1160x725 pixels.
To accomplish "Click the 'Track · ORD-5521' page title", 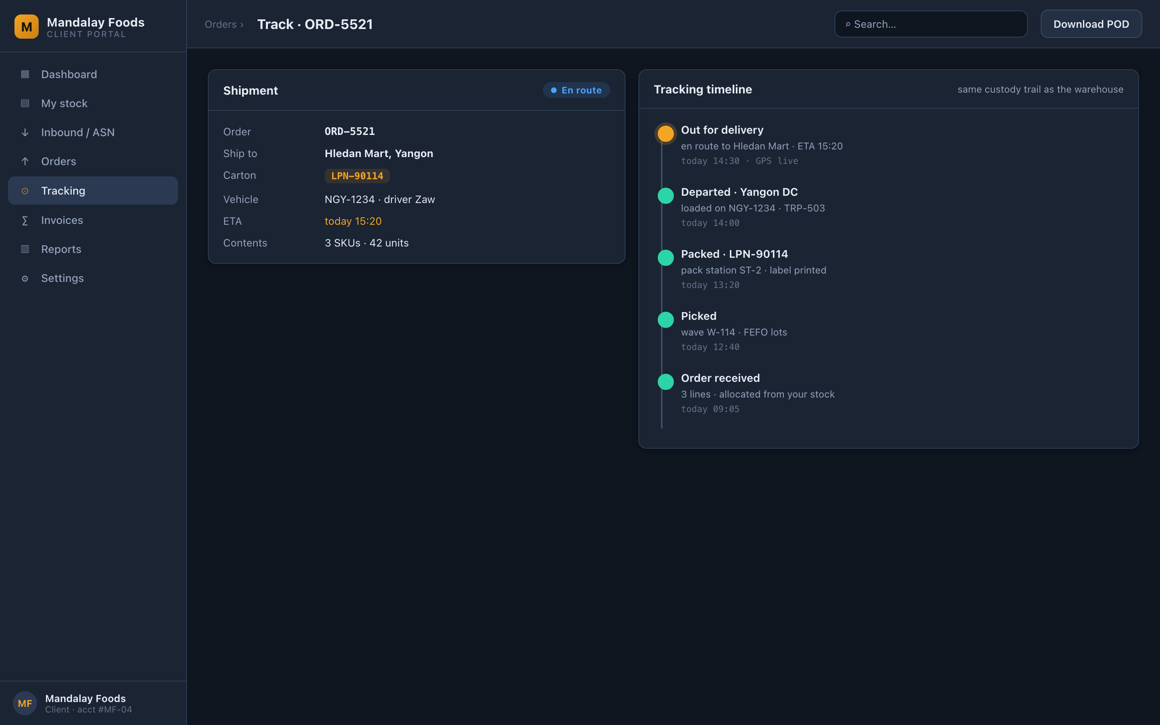I will click(315, 25).
